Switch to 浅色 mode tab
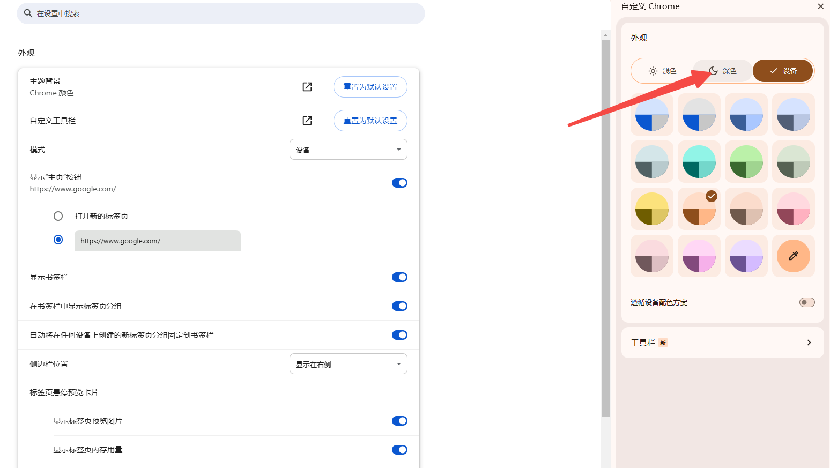 [662, 71]
